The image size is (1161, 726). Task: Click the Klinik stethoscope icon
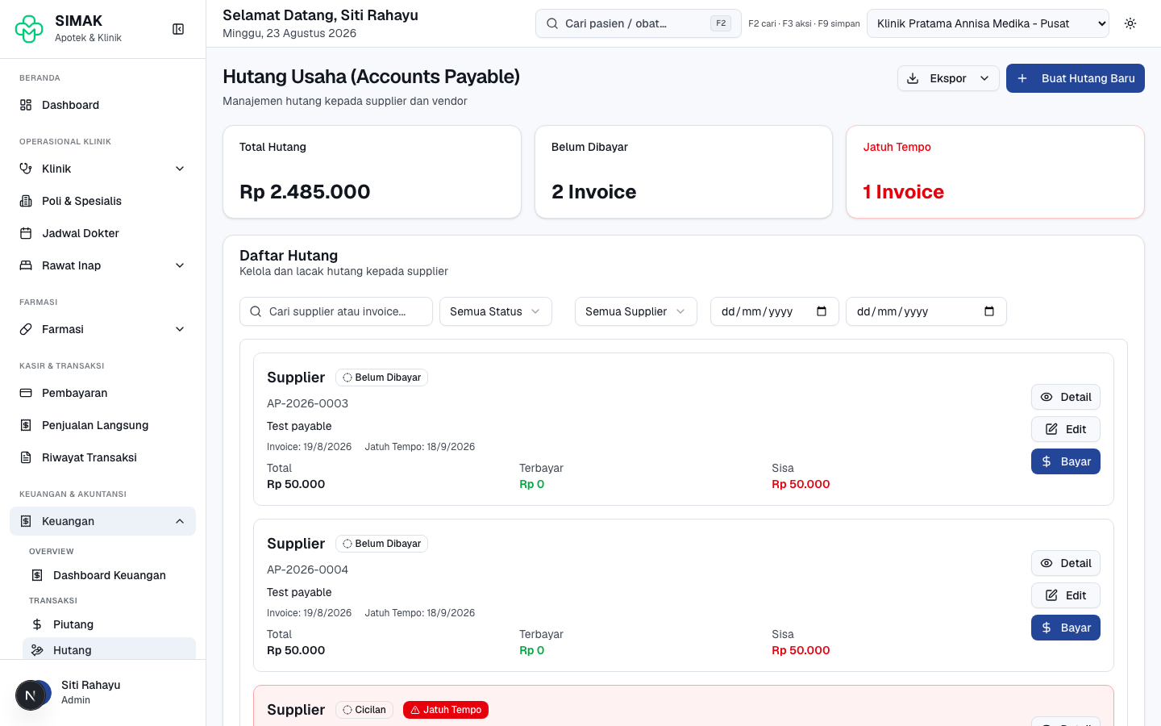(26, 169)
